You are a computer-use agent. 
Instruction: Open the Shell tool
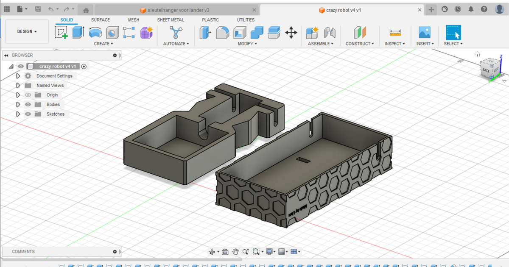[239, 32]
